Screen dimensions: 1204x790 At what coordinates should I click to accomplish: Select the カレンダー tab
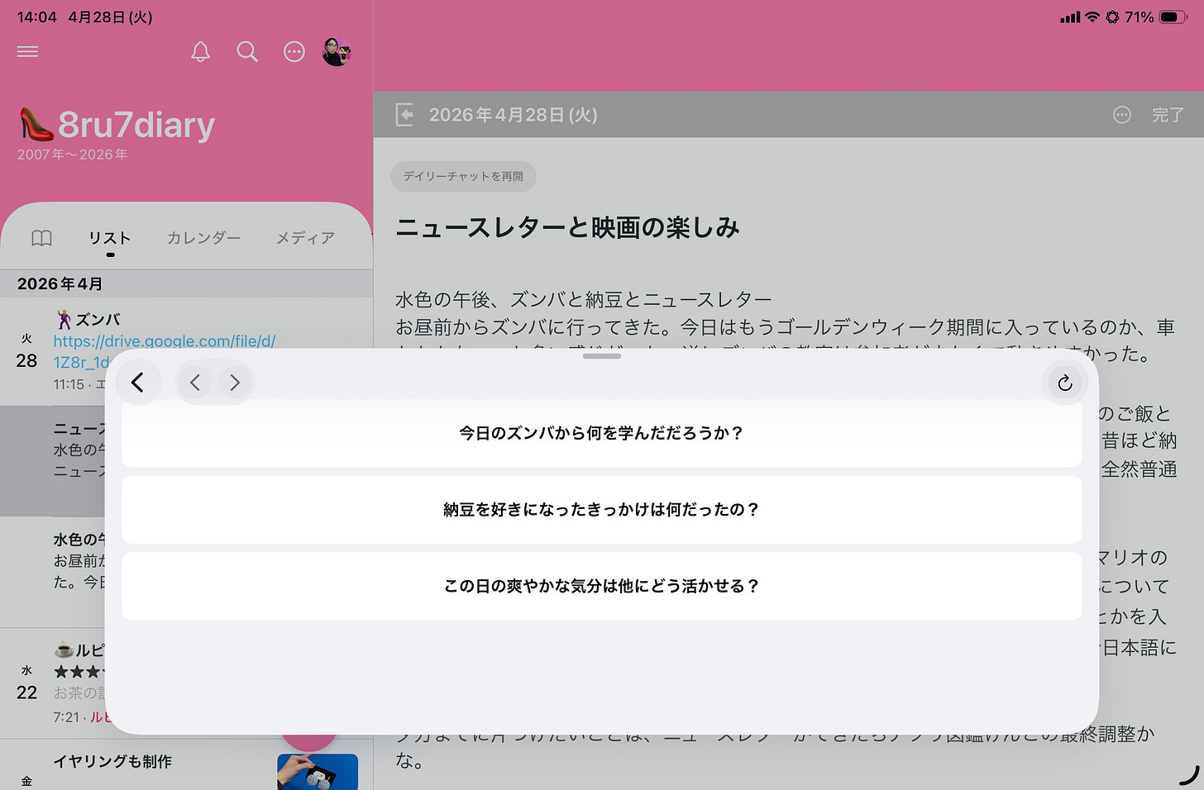point(204,238)
